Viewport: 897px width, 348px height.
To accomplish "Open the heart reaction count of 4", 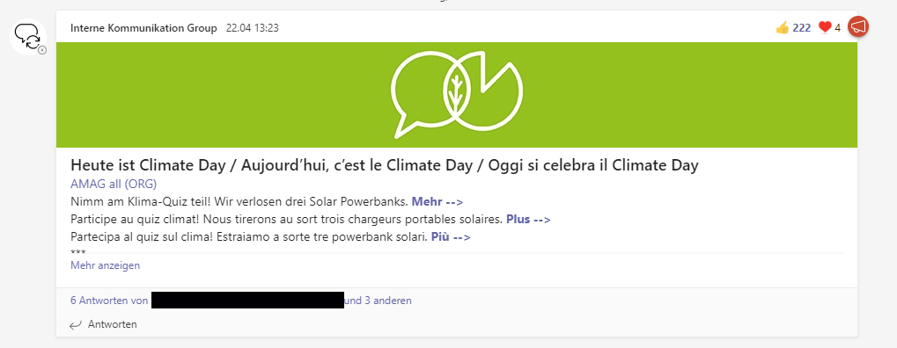I will point(837,27).
